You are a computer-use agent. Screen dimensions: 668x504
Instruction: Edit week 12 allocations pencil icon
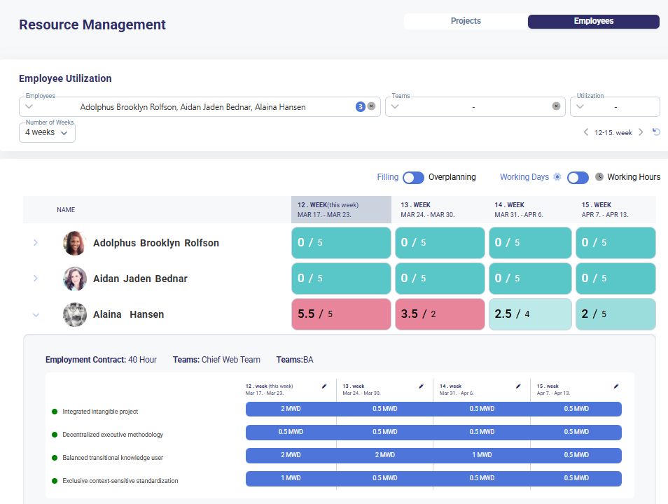(324, 386)
